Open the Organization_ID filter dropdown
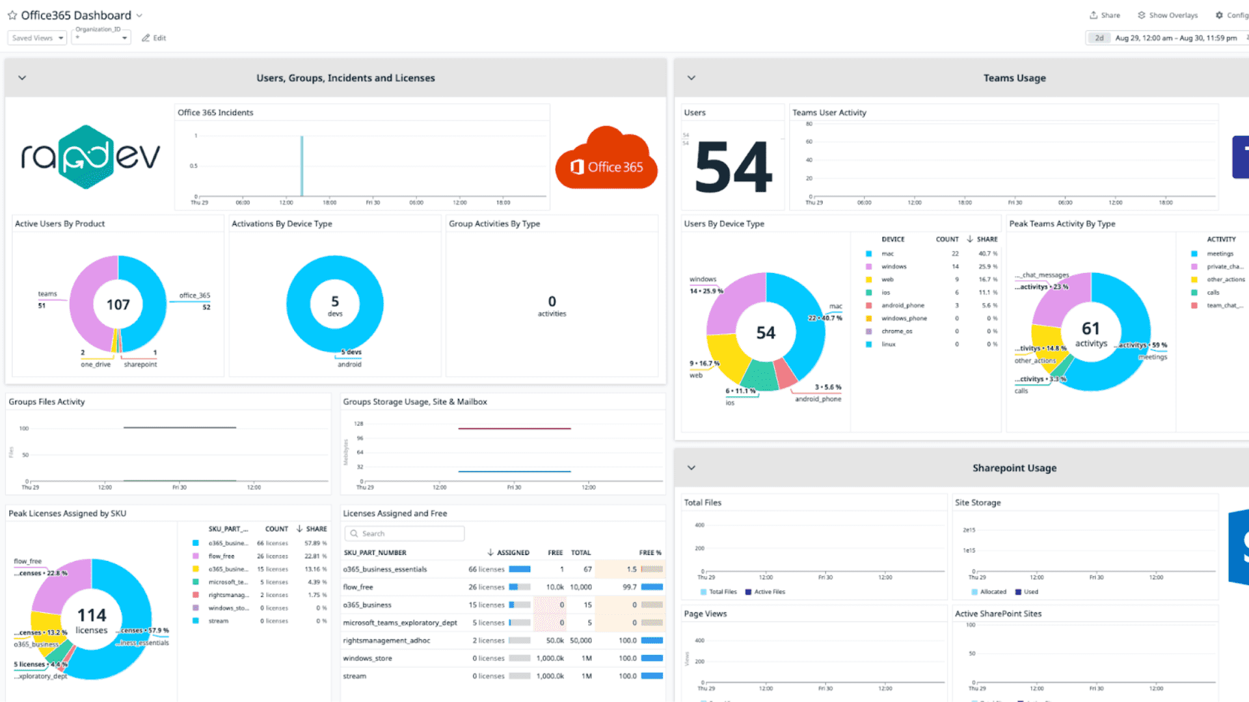This screenshot has height=702, width=1249. click(101, 38)
